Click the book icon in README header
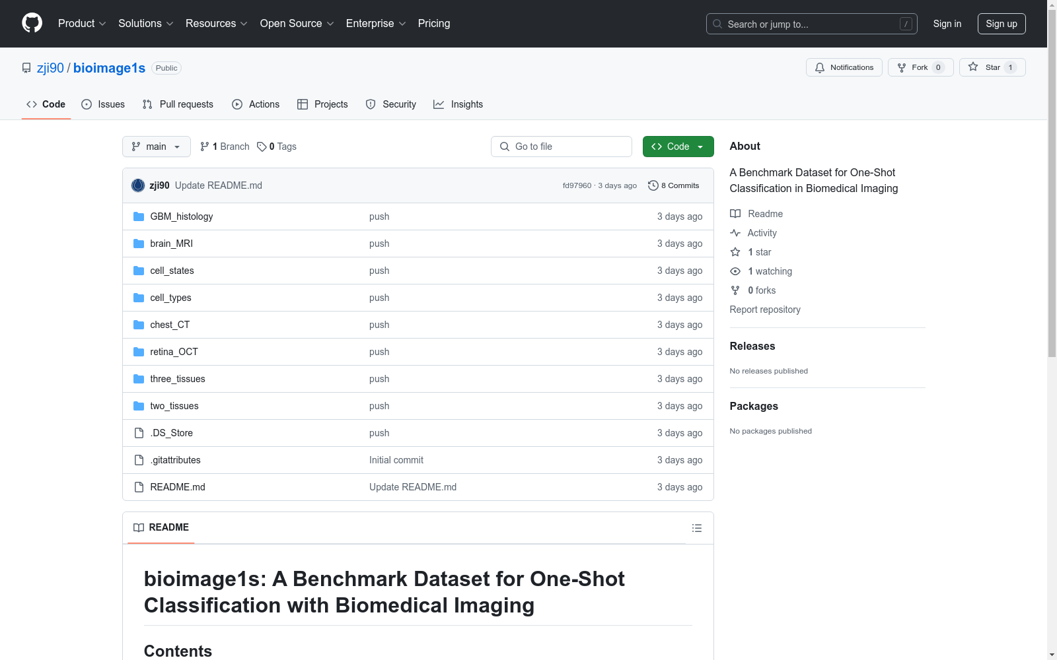The width and height of the screenshot is (1057, 660). point(139,527)
